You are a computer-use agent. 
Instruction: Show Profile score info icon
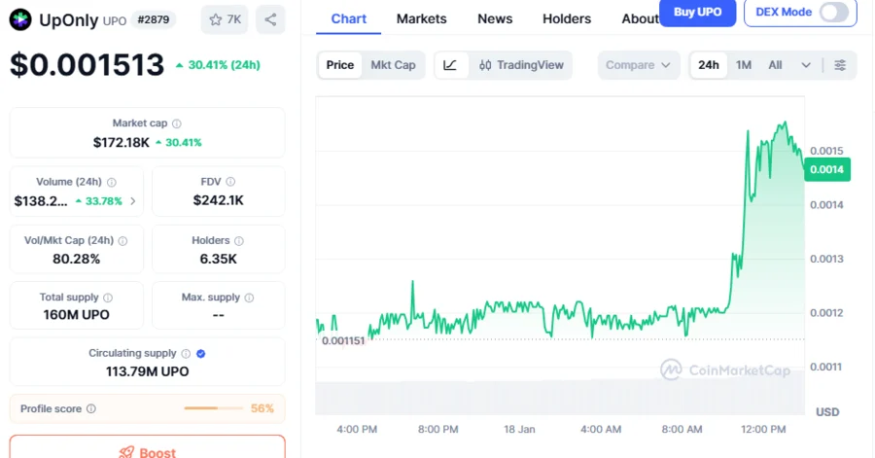pos(91,408)
